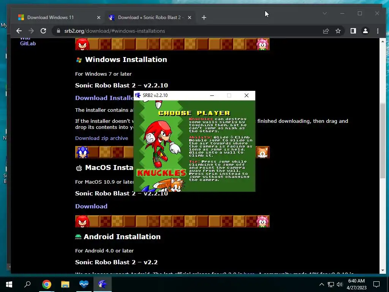Open File Explorer from taskbar
Screen dimensions: 389x292
pyautogui.click(x=65, y=284)
